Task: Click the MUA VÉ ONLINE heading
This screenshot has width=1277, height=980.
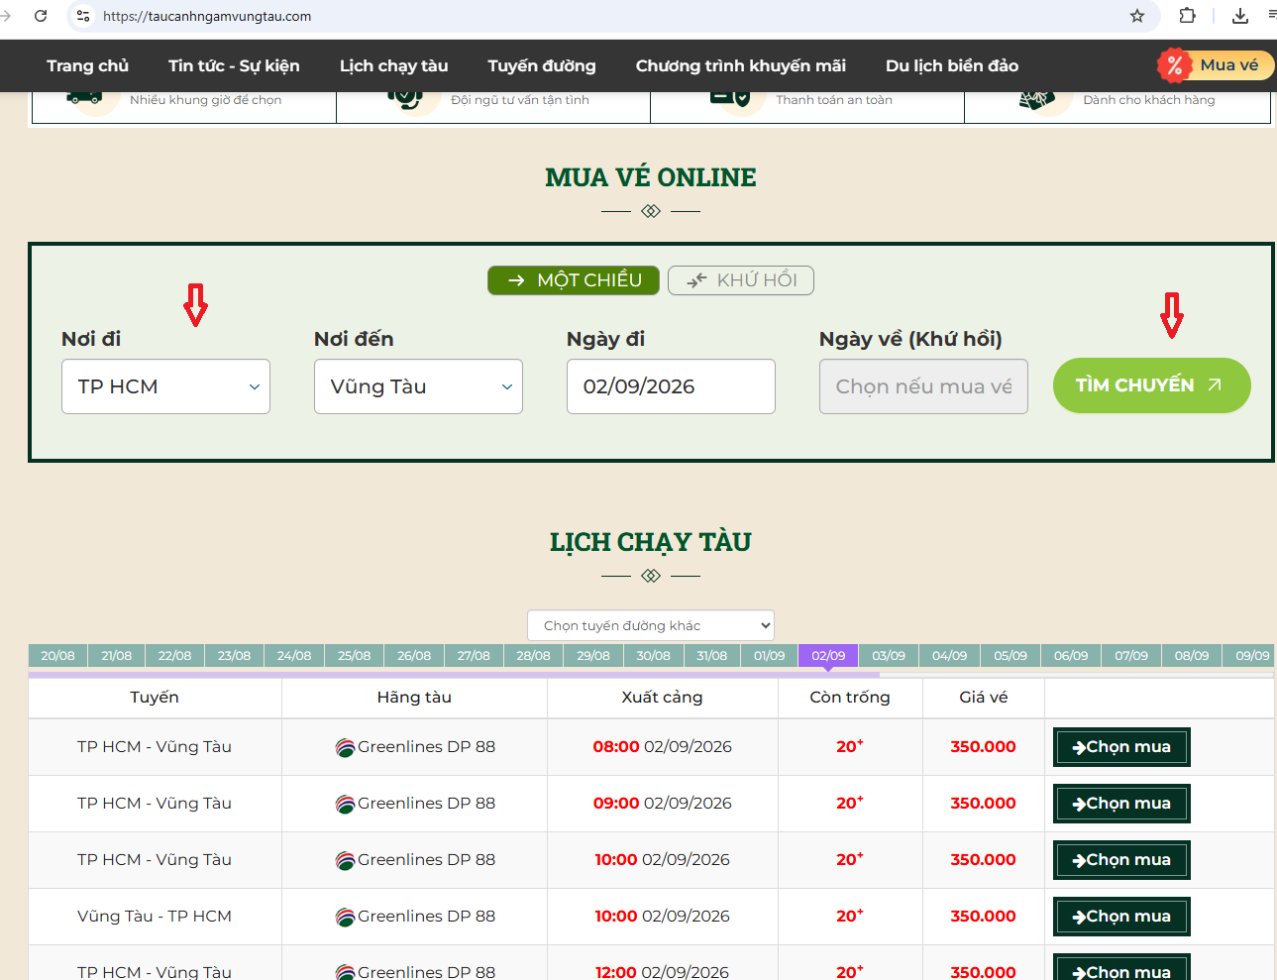Action: pos(651,177)
